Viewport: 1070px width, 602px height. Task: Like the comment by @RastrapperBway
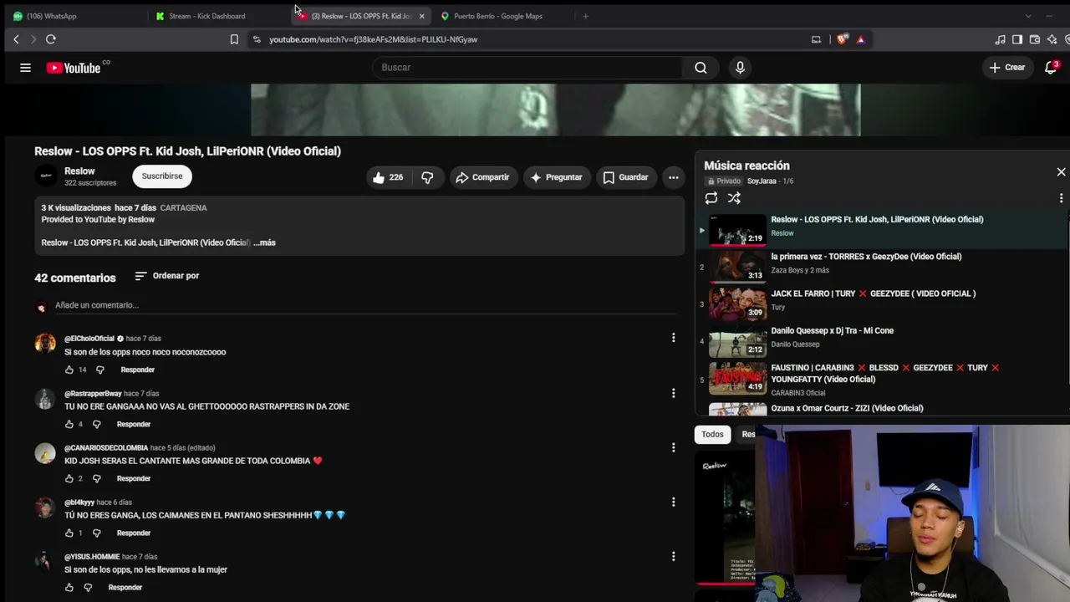tap(69, 424)
